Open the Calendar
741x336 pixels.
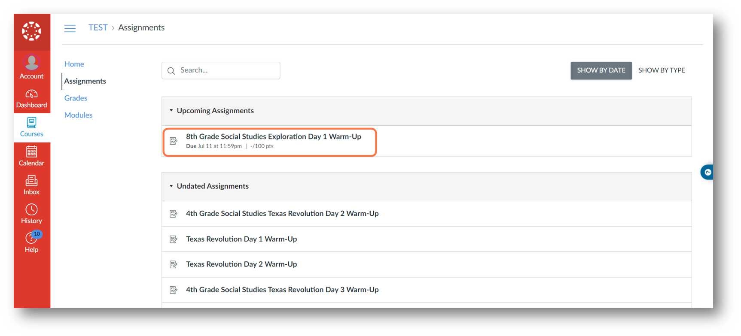pyautogui.click(x=32, y=156)
